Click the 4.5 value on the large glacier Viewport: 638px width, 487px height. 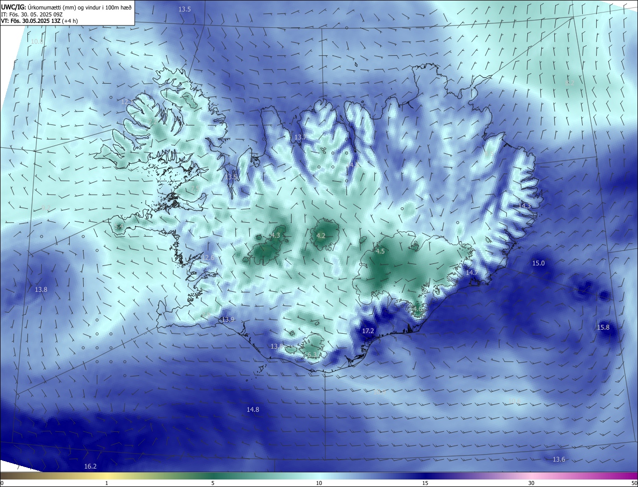tap(380, 251)
